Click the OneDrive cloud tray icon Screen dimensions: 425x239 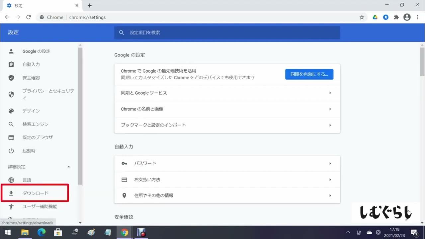[369, 232]
